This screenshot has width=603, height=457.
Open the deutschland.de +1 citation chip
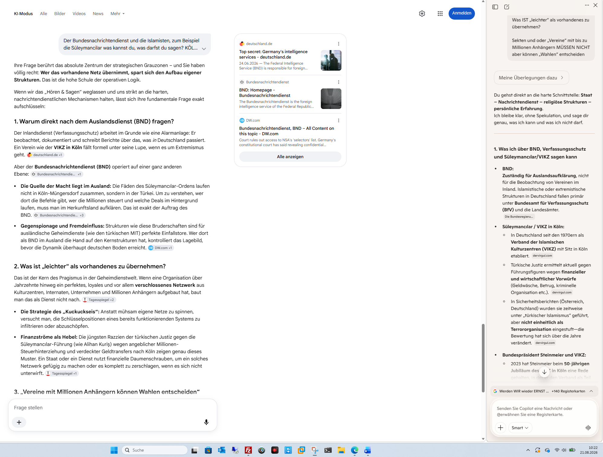[x=45, y=155]
